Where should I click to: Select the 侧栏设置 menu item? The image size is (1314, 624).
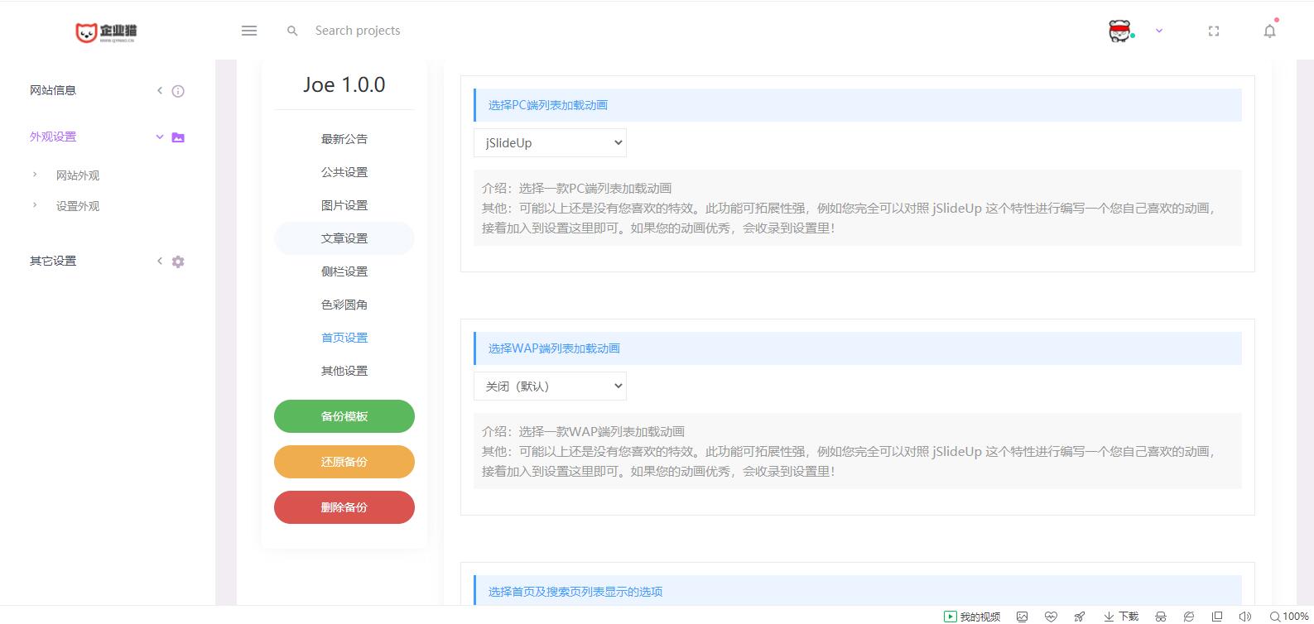click(x=344, y=271)
